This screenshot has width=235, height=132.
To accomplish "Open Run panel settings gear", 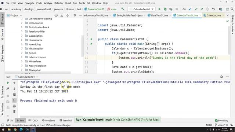I will (x=222, y=77).
